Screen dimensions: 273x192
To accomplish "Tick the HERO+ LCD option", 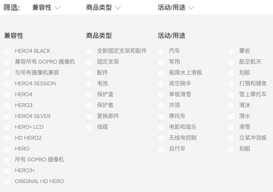I will pos(7,127).
